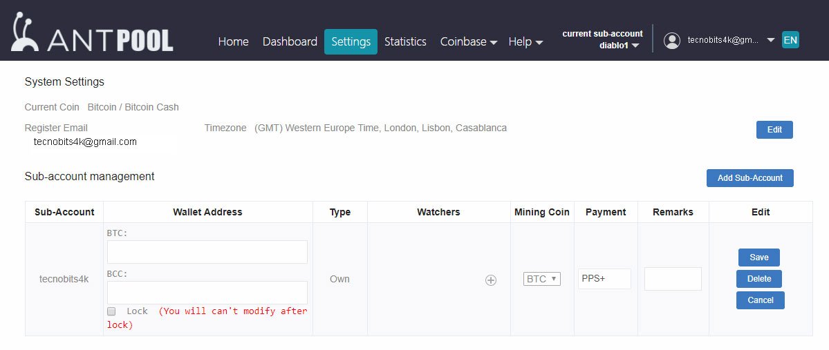The image size is (829, 350).
Task: Open the diablo1 sub-account dropdown
Action: (619, 46)
